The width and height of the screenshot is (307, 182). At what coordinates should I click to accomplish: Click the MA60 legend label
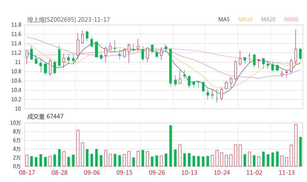coord(291,19)
